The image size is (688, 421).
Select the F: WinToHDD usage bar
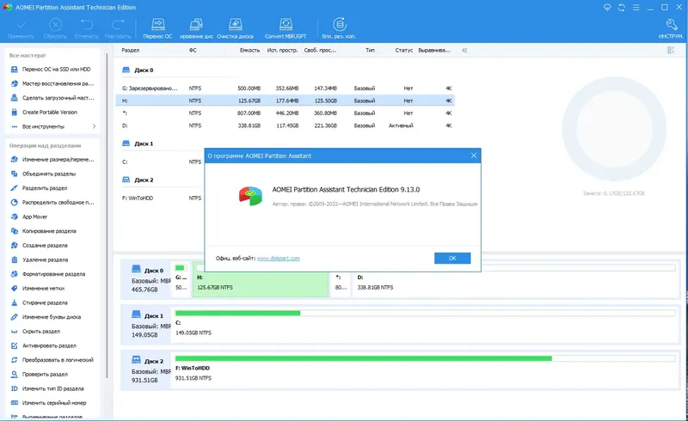click(x=425, y=358)
